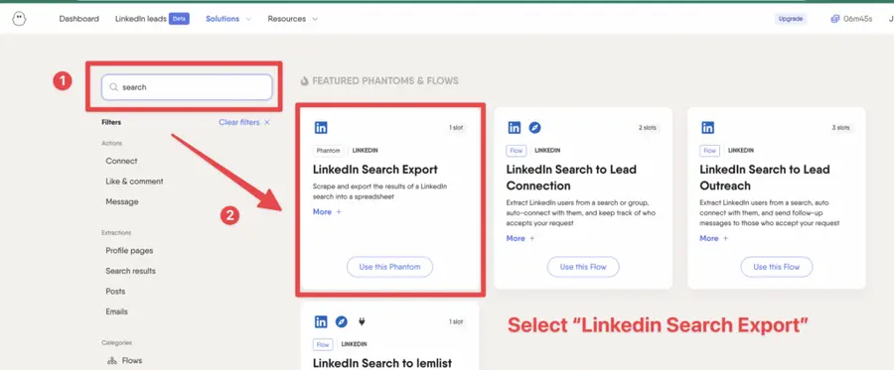Click Phantom tag on Search Export card
Viewport: 894px width, 370px height.
coord(330,151)
